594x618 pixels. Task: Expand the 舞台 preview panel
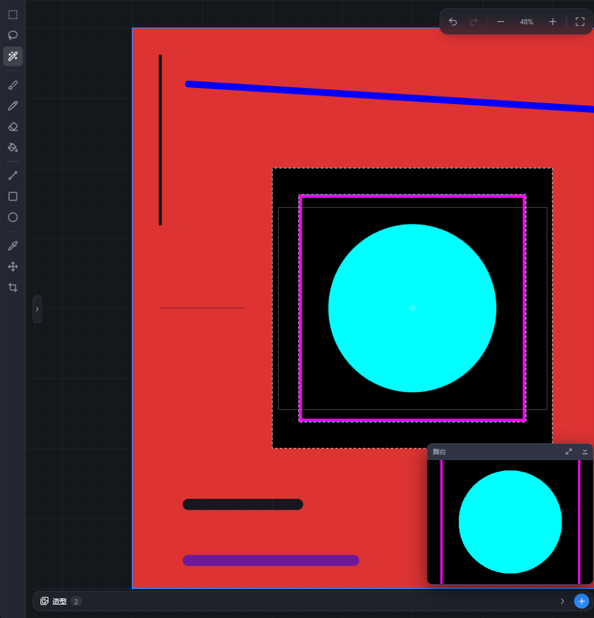point(569,452)
